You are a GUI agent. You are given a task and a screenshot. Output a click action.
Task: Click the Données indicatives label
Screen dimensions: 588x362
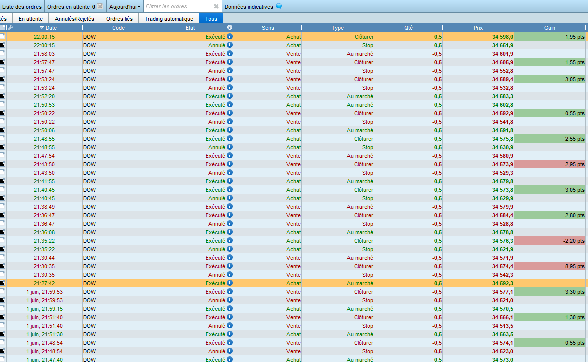pyautogui.click(x=249, y=6)
